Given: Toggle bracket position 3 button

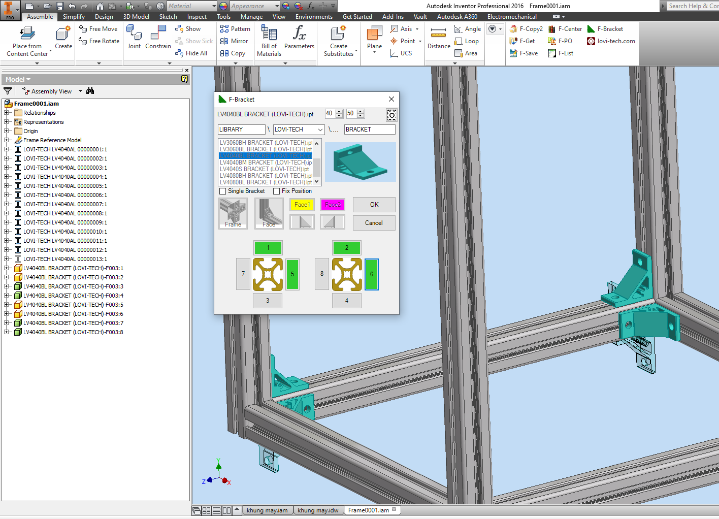Looking at the screenshot, I should pyautogui.click(x=268, y=301).
